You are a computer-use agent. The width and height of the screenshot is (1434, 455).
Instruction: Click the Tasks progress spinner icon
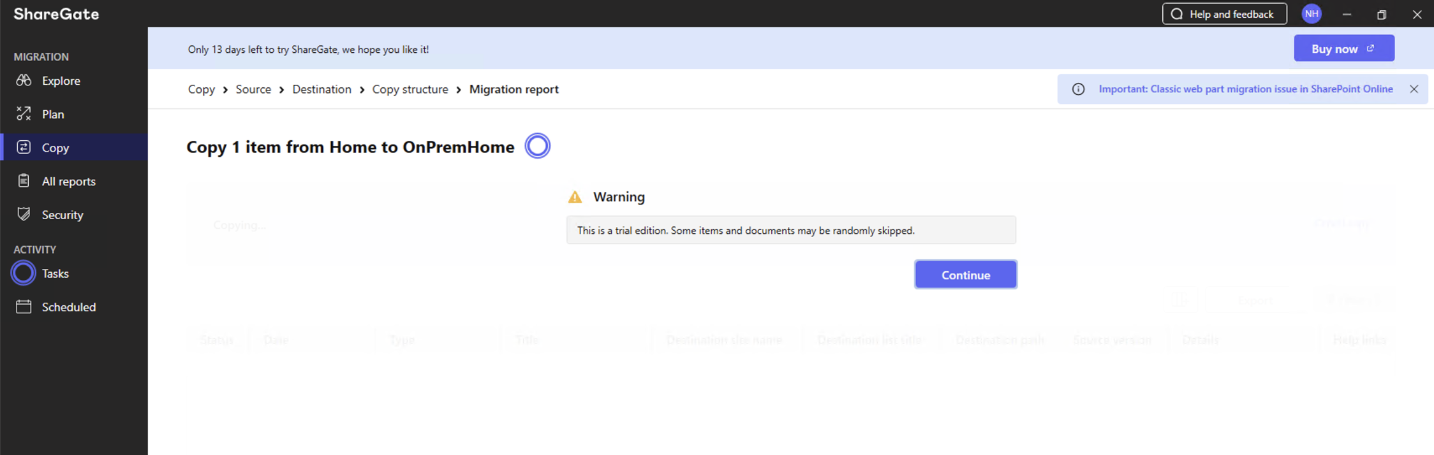pyautogui.click(x=24, y=273)
